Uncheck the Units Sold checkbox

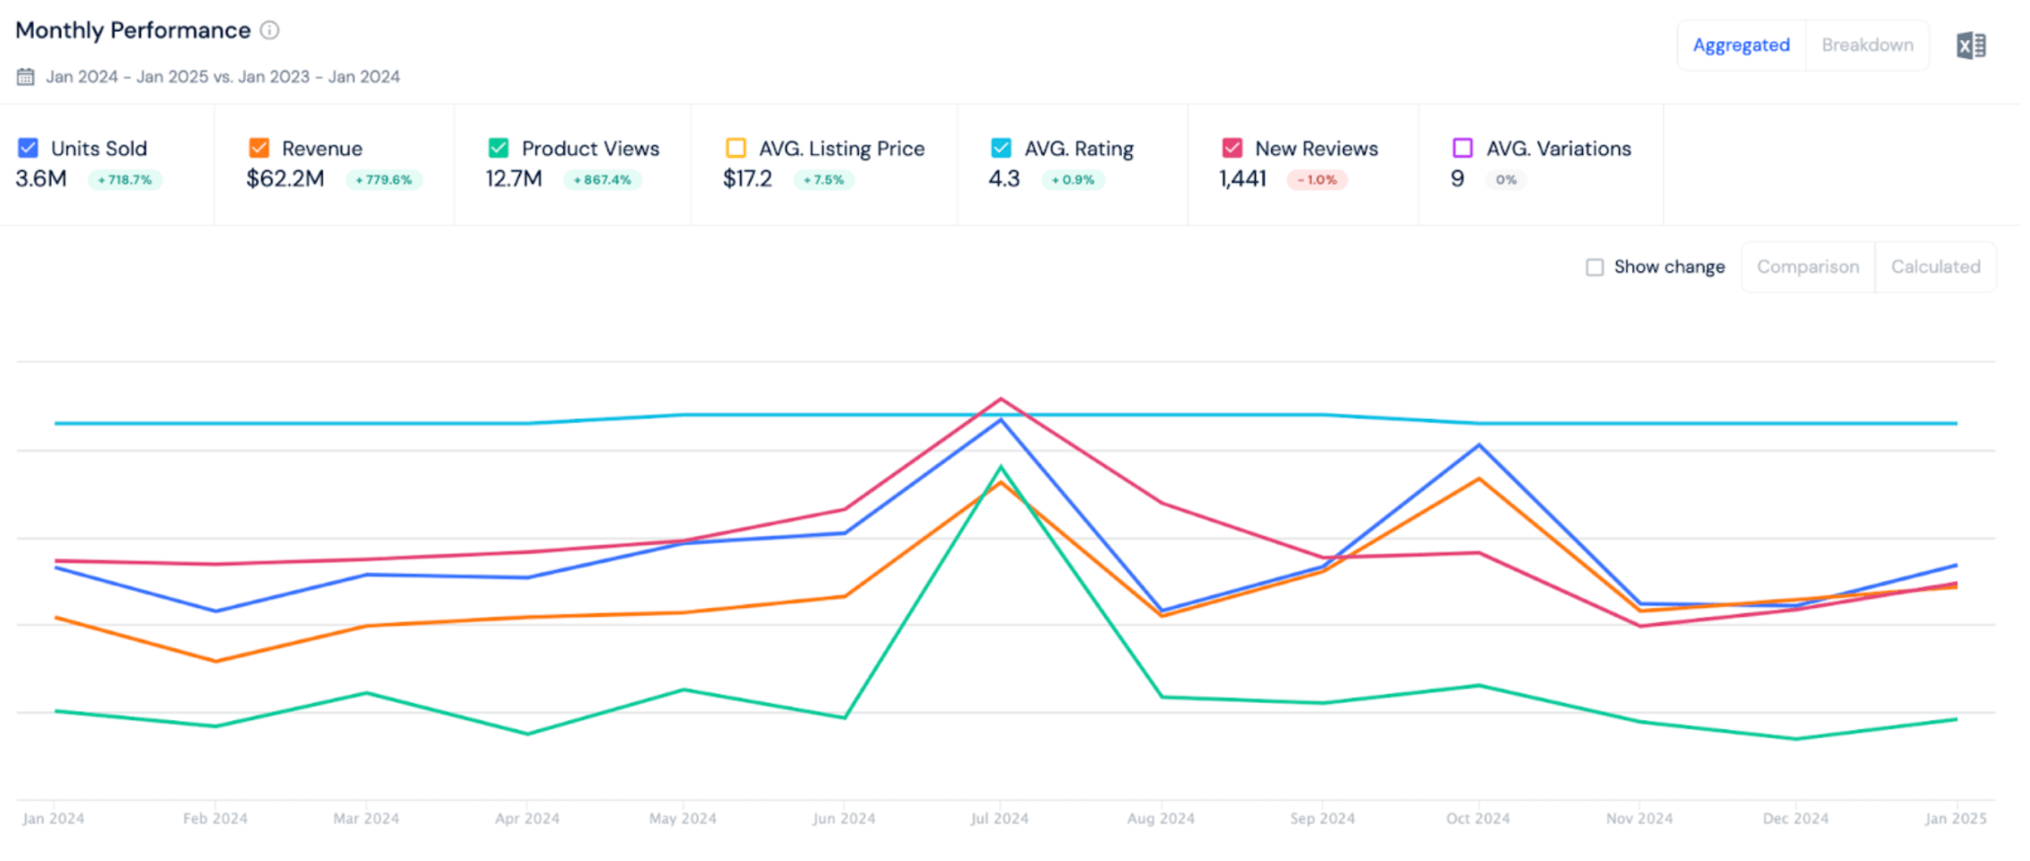(x=29, y=148)
